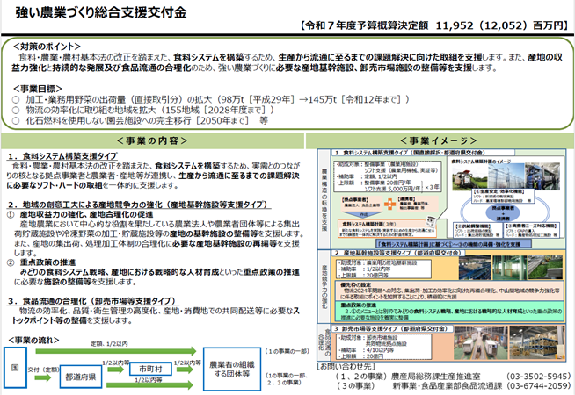Screen dimensions: 575x395
Task: Click the note （１の事業の一部）
Action: 287,351
